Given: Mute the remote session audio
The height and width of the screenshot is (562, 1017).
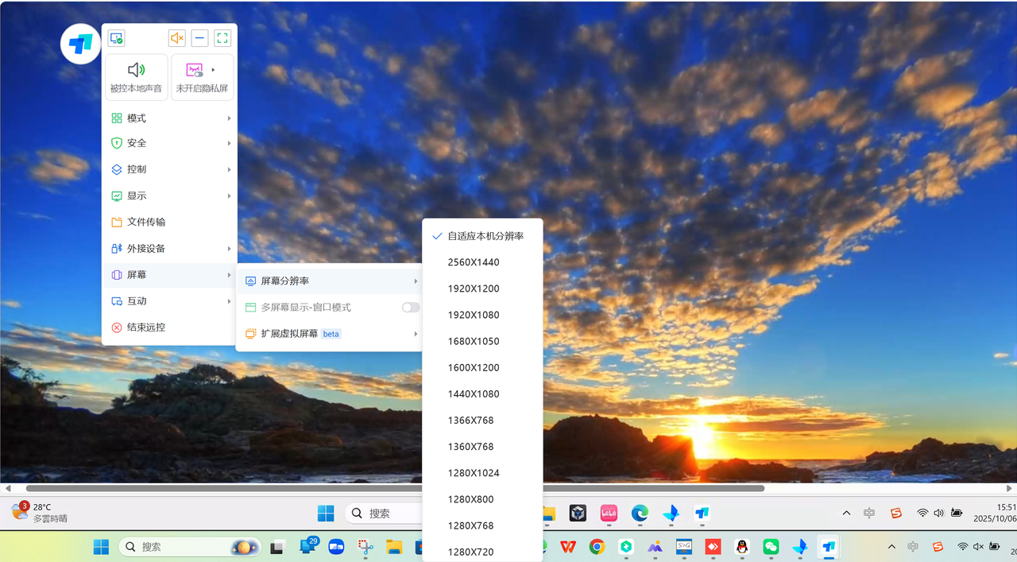Looking at the screenshot, I should click(x=176, y=37).
